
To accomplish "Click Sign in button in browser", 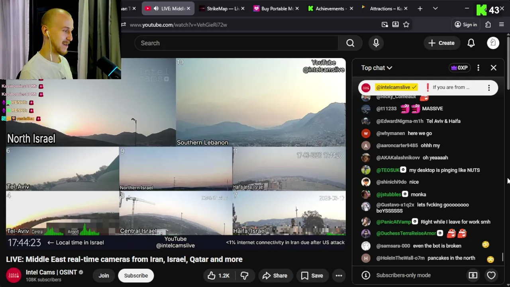I will click(466, 25).
